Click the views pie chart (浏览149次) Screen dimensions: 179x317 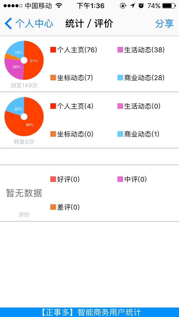(24, 60)
